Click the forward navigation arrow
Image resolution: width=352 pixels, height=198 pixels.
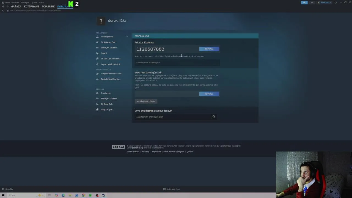pos(7,6)
